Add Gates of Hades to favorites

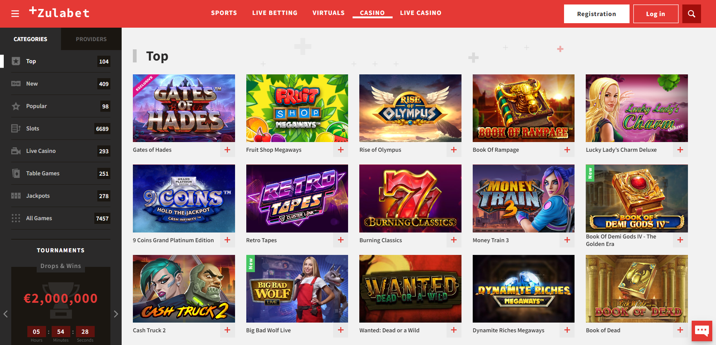point(227,150)
